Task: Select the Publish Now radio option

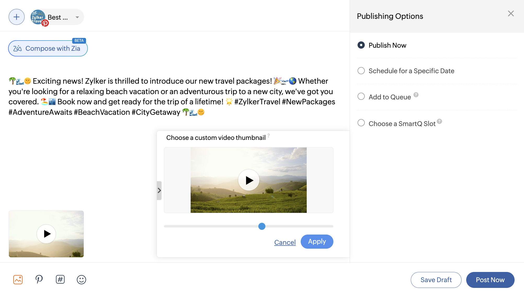Action: (x=361, y=45)
